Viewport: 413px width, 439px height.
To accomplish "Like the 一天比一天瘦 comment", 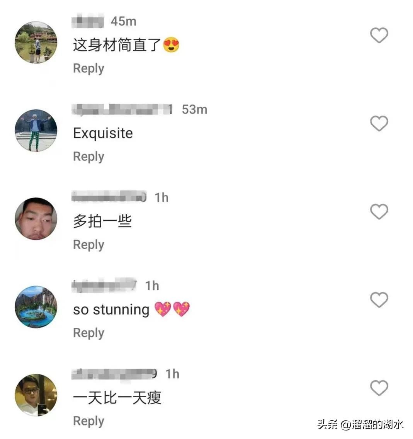I will (379, 388).
